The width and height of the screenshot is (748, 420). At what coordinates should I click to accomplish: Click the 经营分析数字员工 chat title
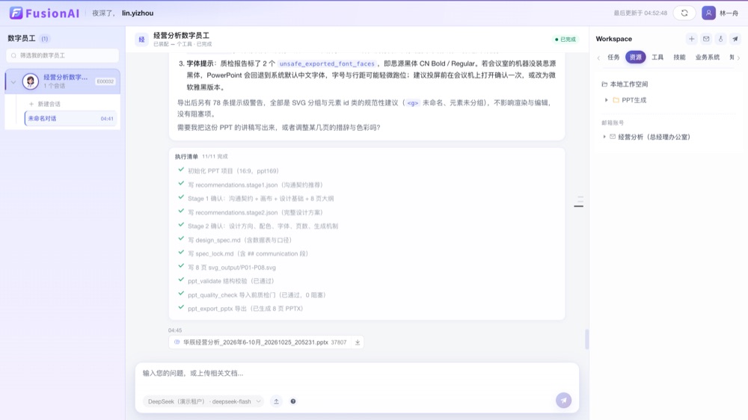(181, 36)
